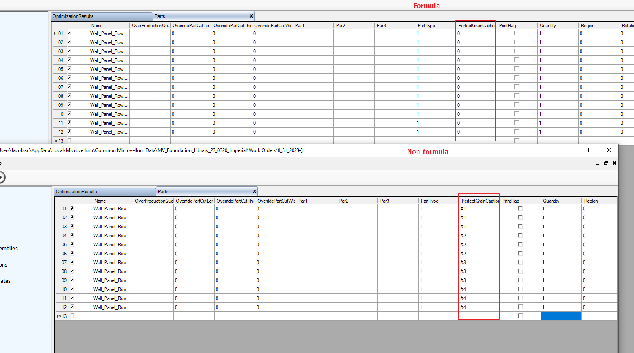Maximize the lower Microvellum window

coord(590,150)
